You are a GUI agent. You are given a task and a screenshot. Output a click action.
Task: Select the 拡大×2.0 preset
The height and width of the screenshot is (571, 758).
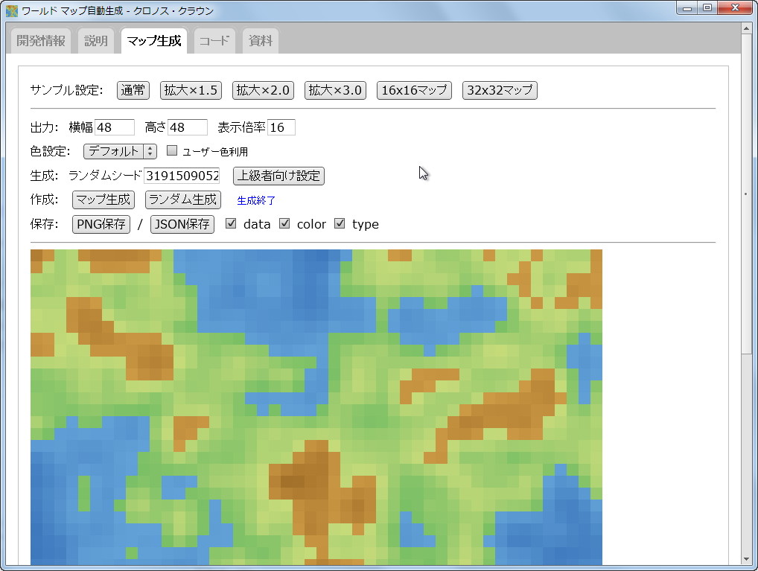(262, 90)
